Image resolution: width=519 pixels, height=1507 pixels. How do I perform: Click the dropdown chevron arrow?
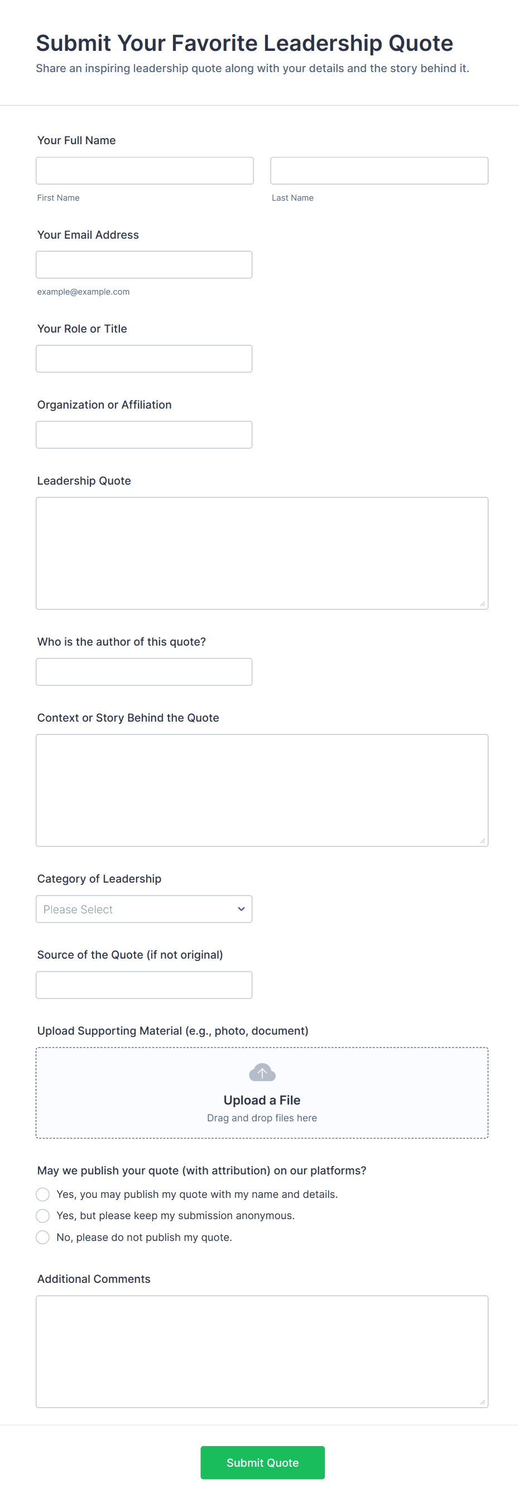tap(241, 908)
